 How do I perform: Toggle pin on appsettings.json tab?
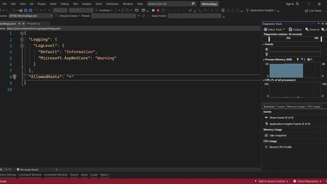click(19, 24)
